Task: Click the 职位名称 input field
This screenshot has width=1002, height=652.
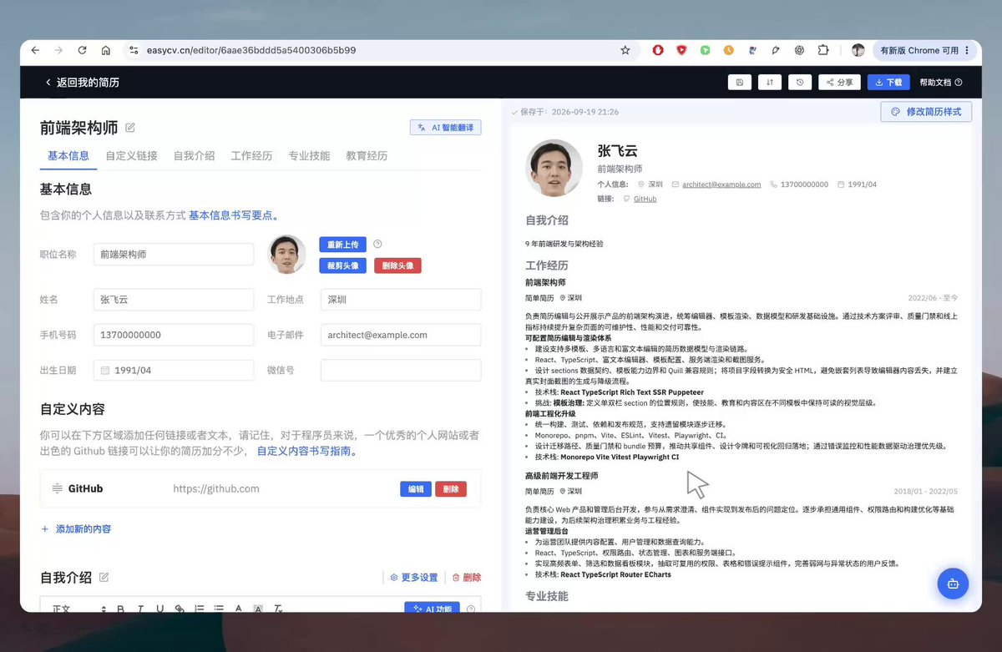Action: (174, 255)
